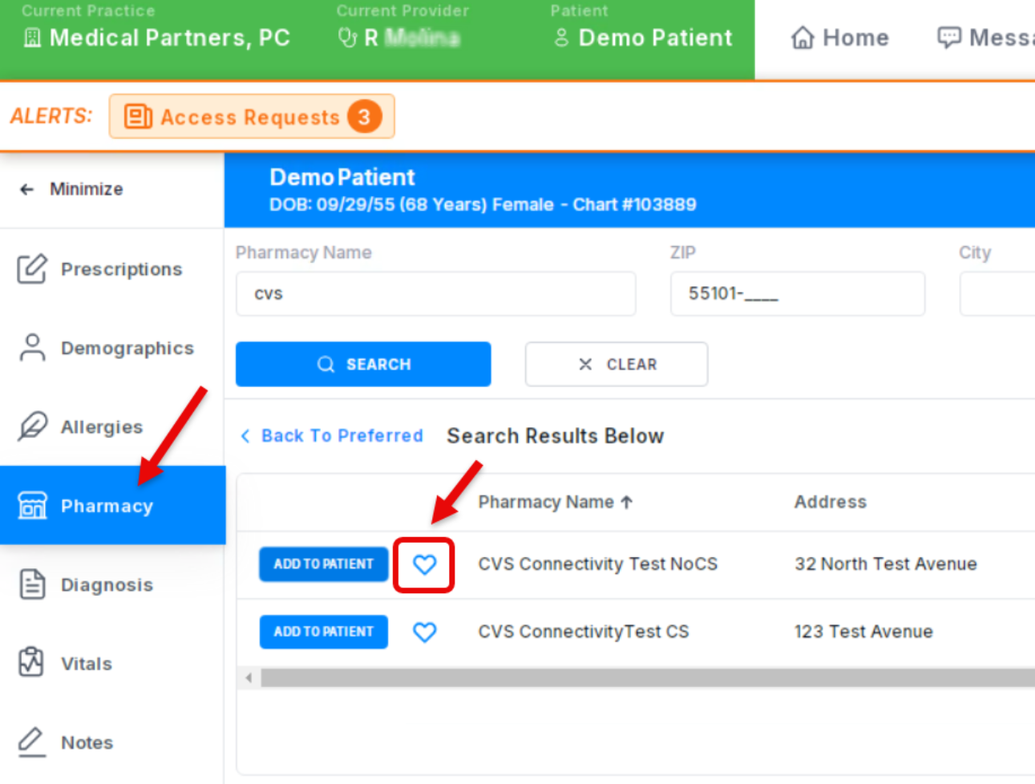
Task: Select the text 32 North Test Avenue
Action: pos(886,564)
